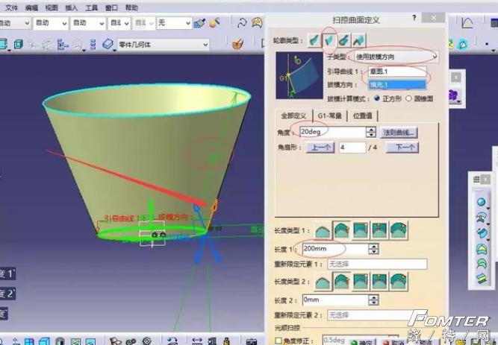Image resolution: width=498 pixels, height=345 pixels.
Task: Choose 'From extremum' icon for 长度类型 2
Action: pos(379,282)
